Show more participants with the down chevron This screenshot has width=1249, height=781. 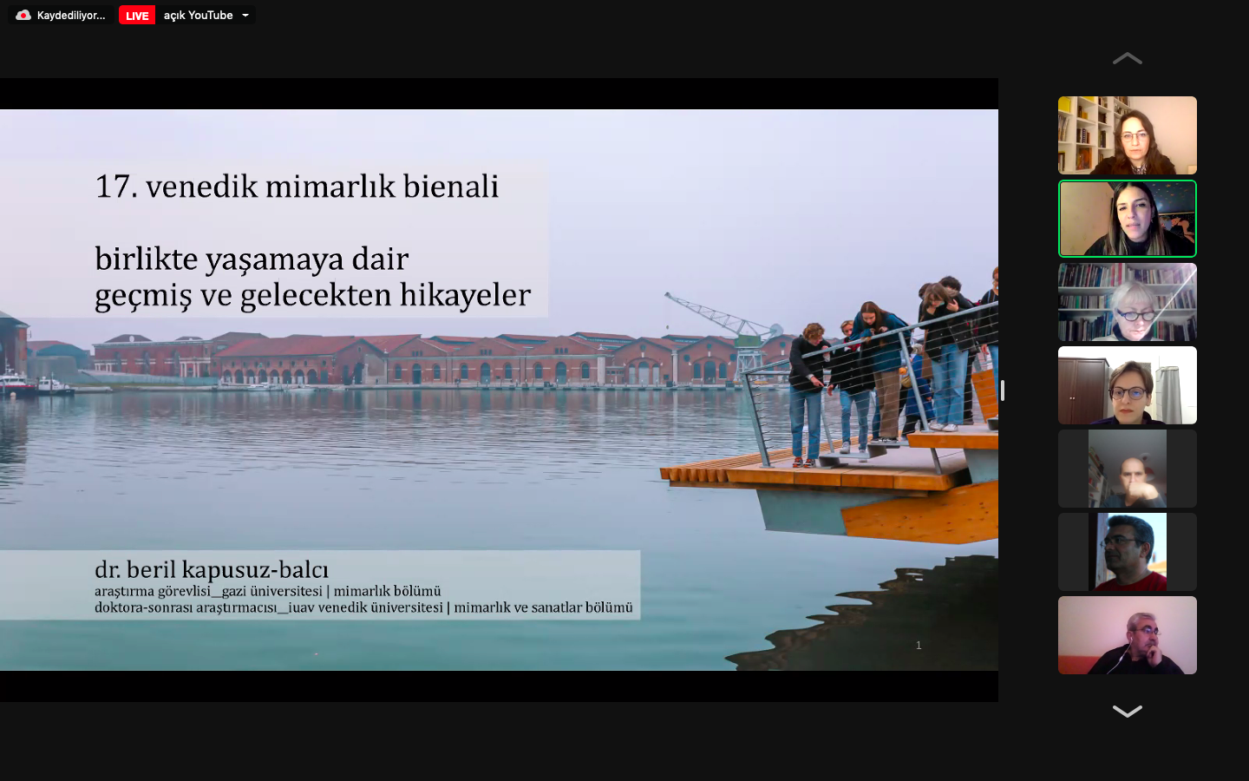pyautogui.click(x=1127, y=712)
